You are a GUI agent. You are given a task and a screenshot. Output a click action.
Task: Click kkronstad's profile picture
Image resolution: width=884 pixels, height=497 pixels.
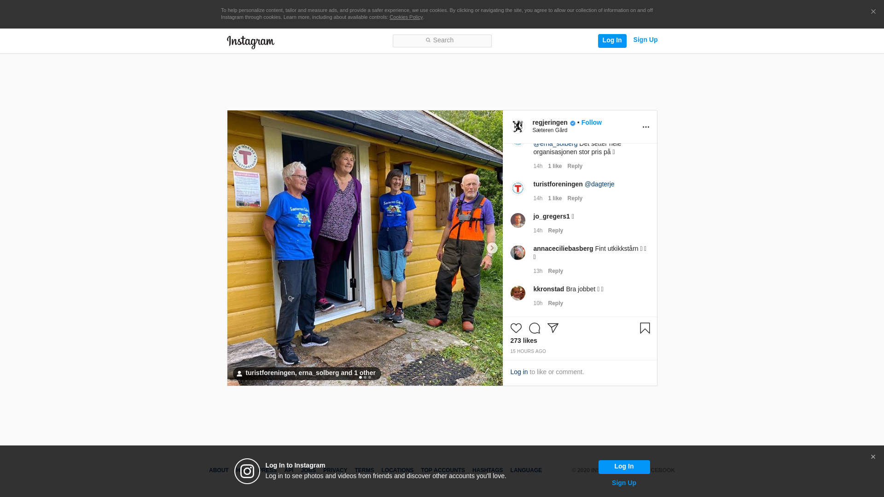(x=518, y=293)
